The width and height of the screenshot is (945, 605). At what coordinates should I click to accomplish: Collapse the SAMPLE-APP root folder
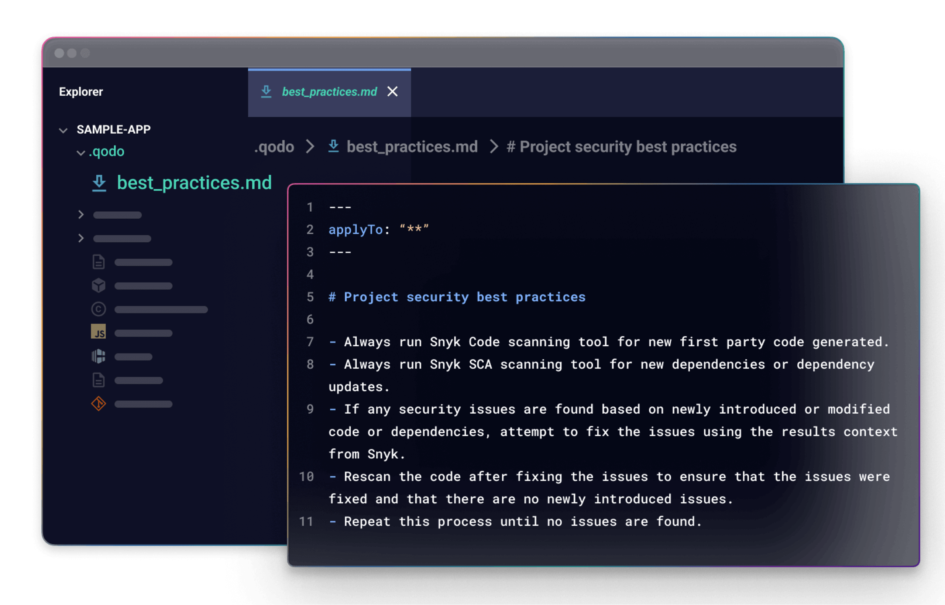coord(63,130)
